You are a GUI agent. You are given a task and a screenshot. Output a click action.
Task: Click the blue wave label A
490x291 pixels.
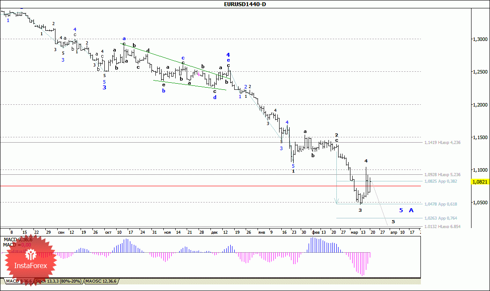click(411, 210)
